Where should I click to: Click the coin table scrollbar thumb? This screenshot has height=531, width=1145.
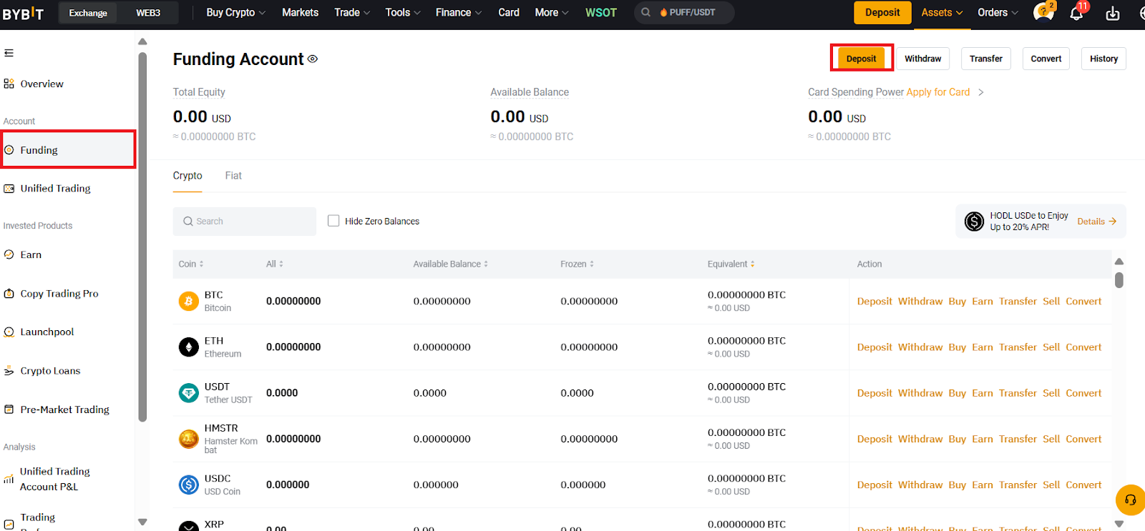(1119, 280)
